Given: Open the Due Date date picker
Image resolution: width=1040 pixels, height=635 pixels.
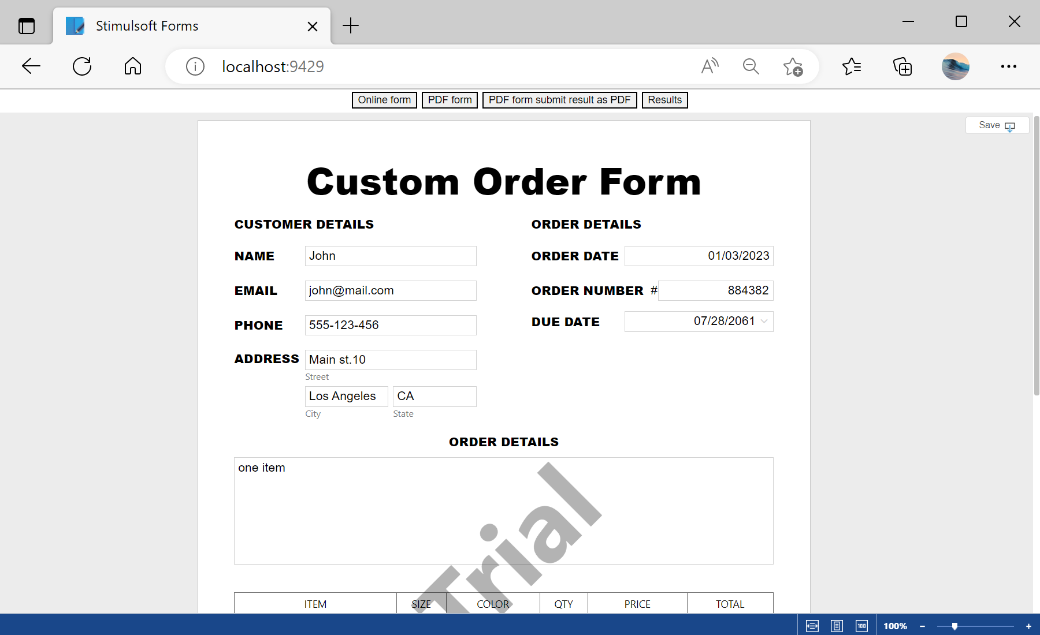Looking at the screenshot, I should 764,322.
